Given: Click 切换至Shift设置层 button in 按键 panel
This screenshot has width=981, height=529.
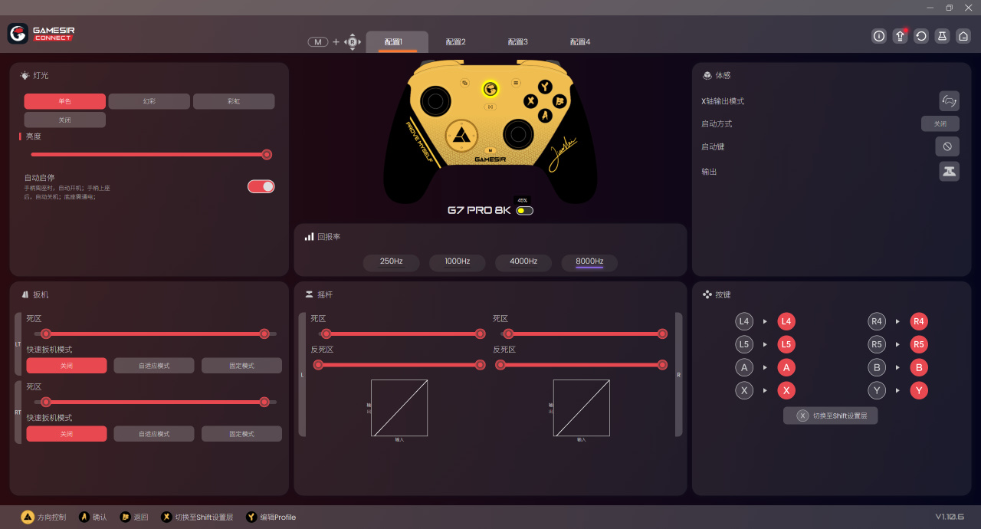Looking at the screenshot, I should tap(831, 416).
